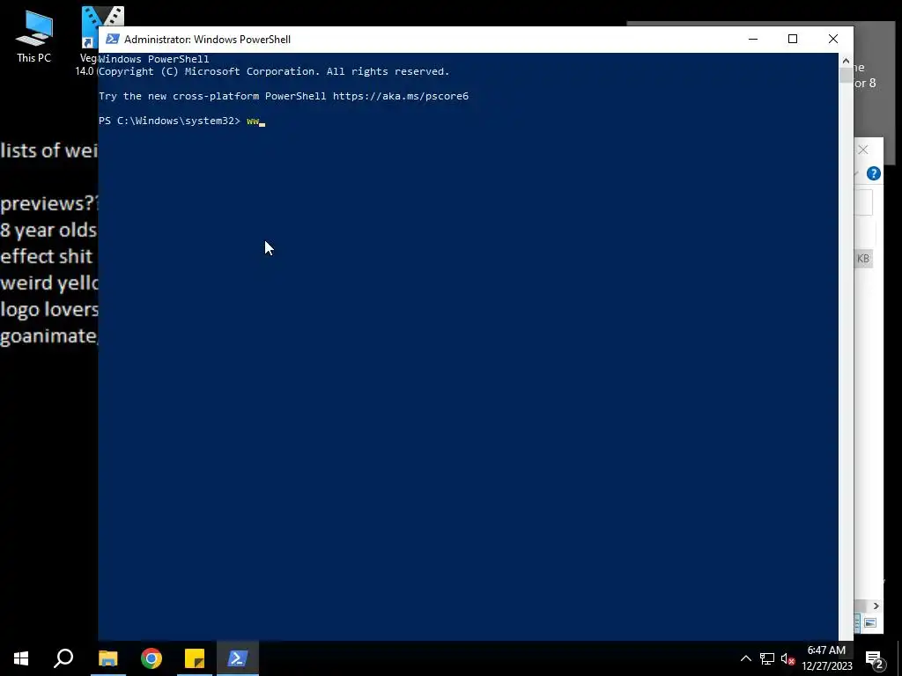The height and width of the screenshot is (676, 902).
Task: Show hidden system tray icons
Action: [x=745, y=658]
